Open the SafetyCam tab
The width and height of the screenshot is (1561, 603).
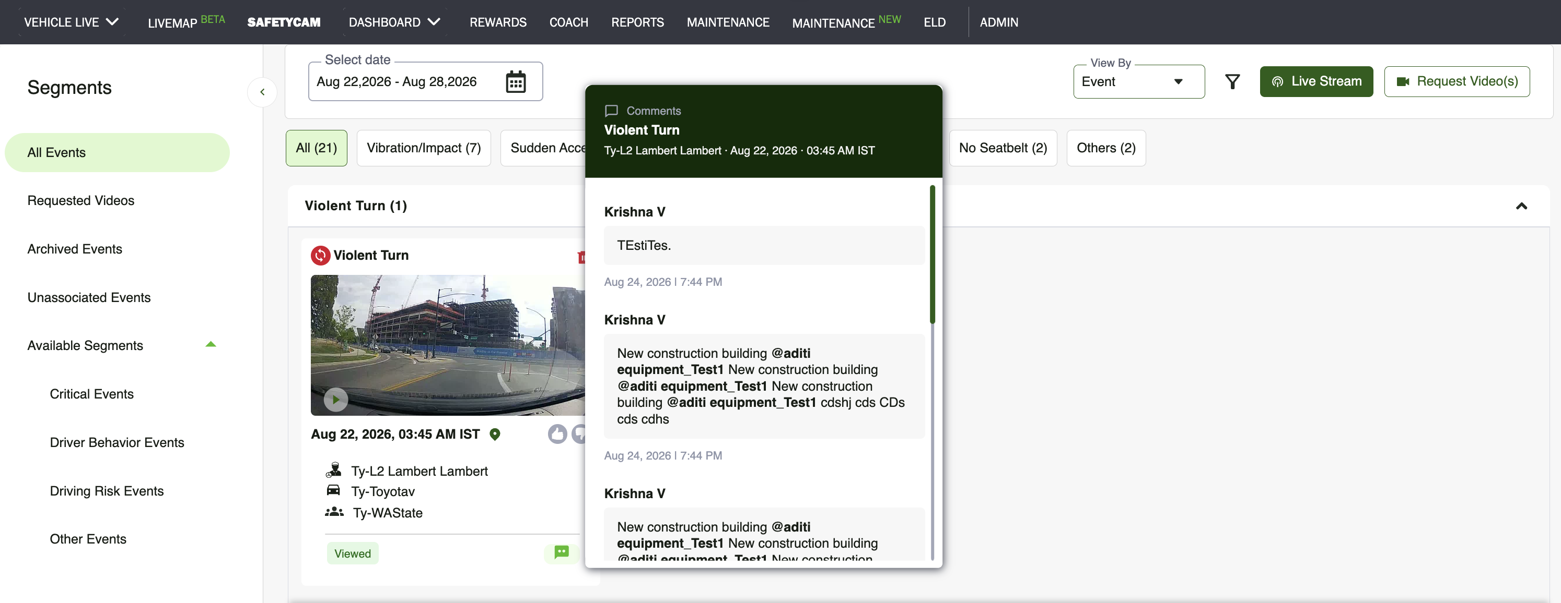284,22
